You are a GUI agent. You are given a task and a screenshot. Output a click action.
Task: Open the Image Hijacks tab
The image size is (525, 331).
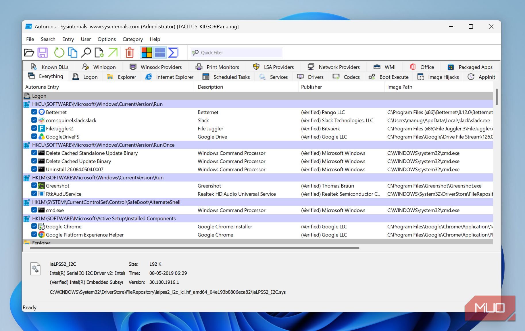(x=438, y=77)
